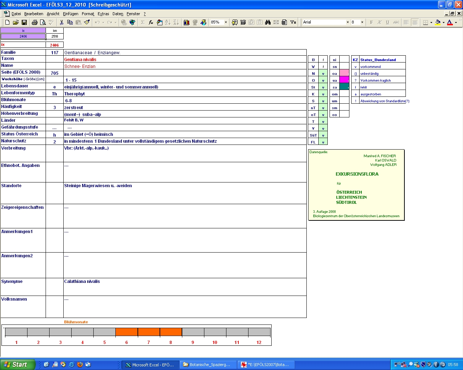The image size is (463, 370).
Task: Sort descending with the Z-A icon
Action: click(x=176, y=22)
